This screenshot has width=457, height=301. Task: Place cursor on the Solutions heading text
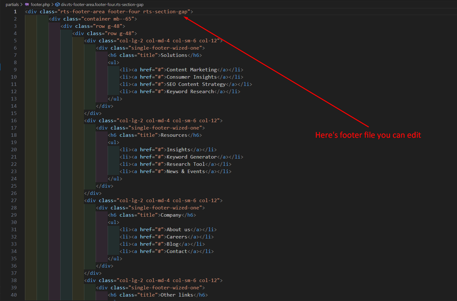click(174, 55)
